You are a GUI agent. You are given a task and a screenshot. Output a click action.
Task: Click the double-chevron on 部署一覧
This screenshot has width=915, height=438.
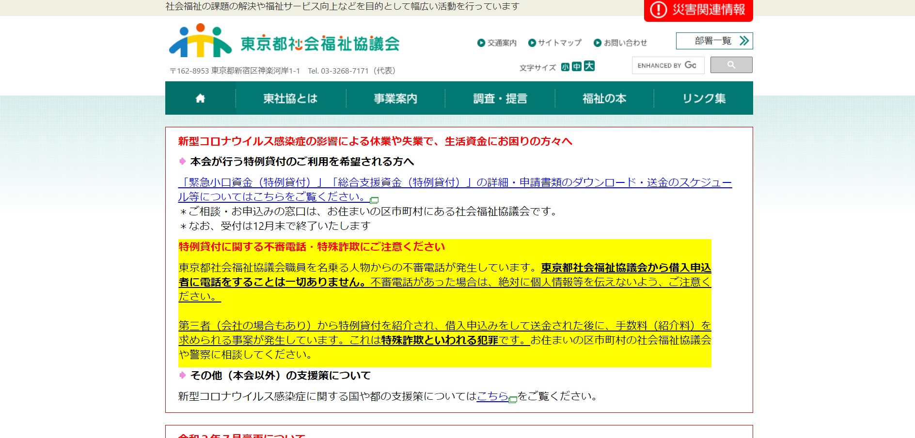744,41
